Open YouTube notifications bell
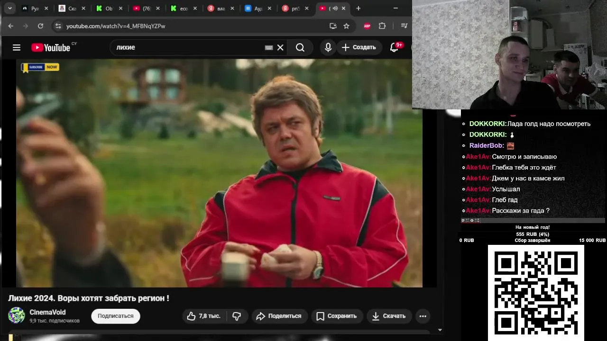The height and width of the screenshot is (341, 607). (x=394, y=47)
